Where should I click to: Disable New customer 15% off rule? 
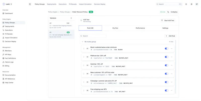click(166, 74)
